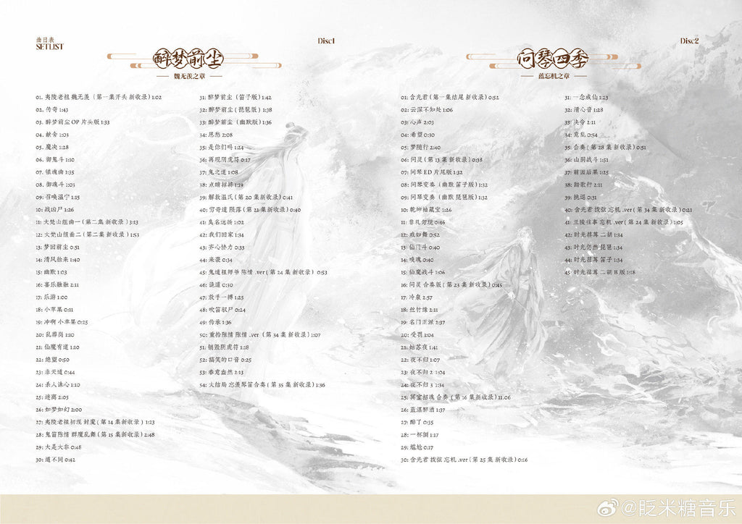Screen dimensions: 742x524
Task: Click the Disc2 label
Action: click(x=689, y=41)
